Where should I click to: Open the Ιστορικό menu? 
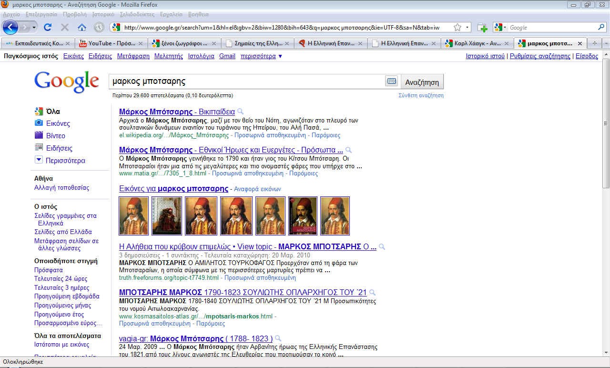pyautogui.click(x=103, y=14)
